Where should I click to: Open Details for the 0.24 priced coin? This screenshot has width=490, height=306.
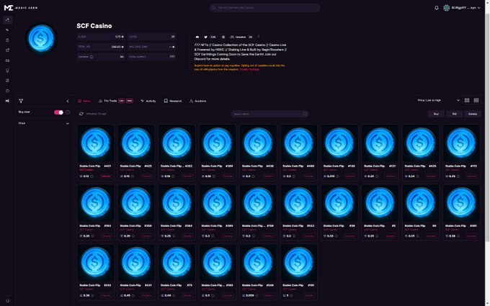tap(431, 176)
